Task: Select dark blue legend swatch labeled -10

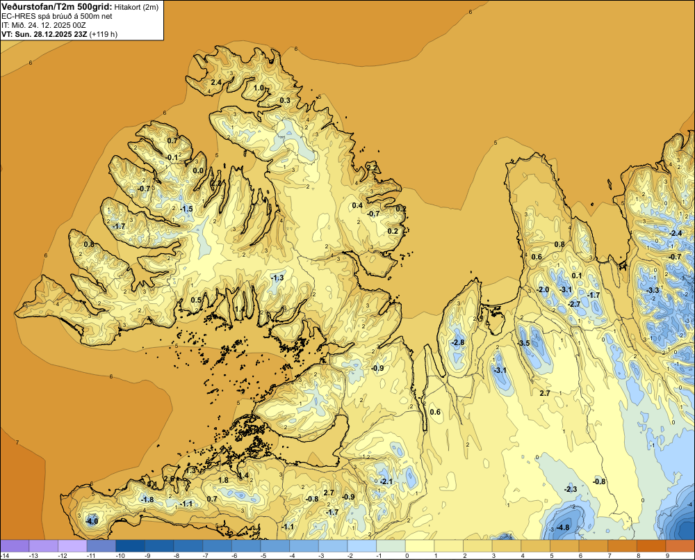Action: click(131, 545)
